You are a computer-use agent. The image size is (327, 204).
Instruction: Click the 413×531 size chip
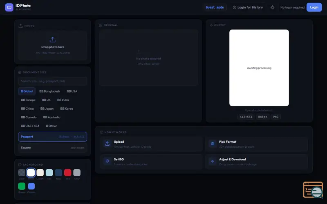(246, 117)
